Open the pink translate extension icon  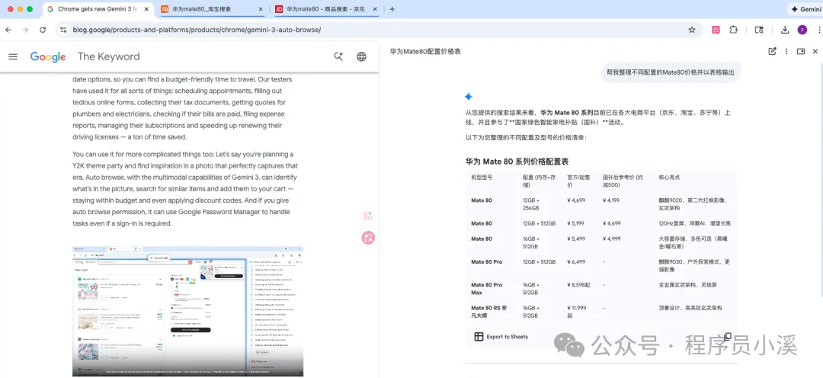pyautogui.click(x=716, y=30)
